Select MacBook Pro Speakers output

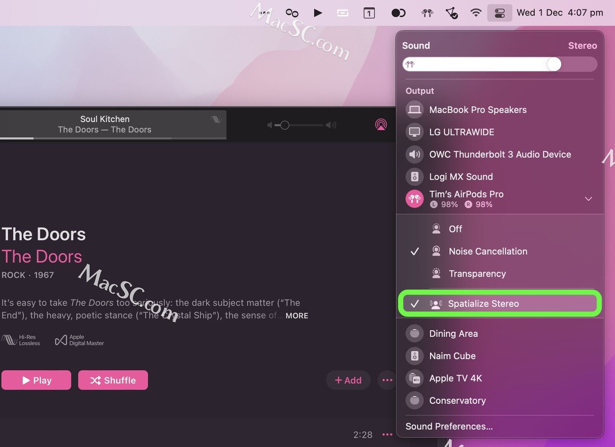coord(500,110)
